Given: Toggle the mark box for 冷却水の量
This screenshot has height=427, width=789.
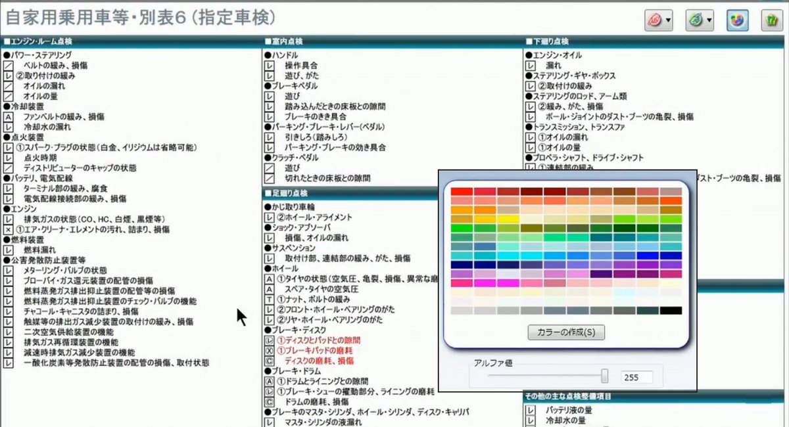Looking at the screenshot, I should pos(530,420).
